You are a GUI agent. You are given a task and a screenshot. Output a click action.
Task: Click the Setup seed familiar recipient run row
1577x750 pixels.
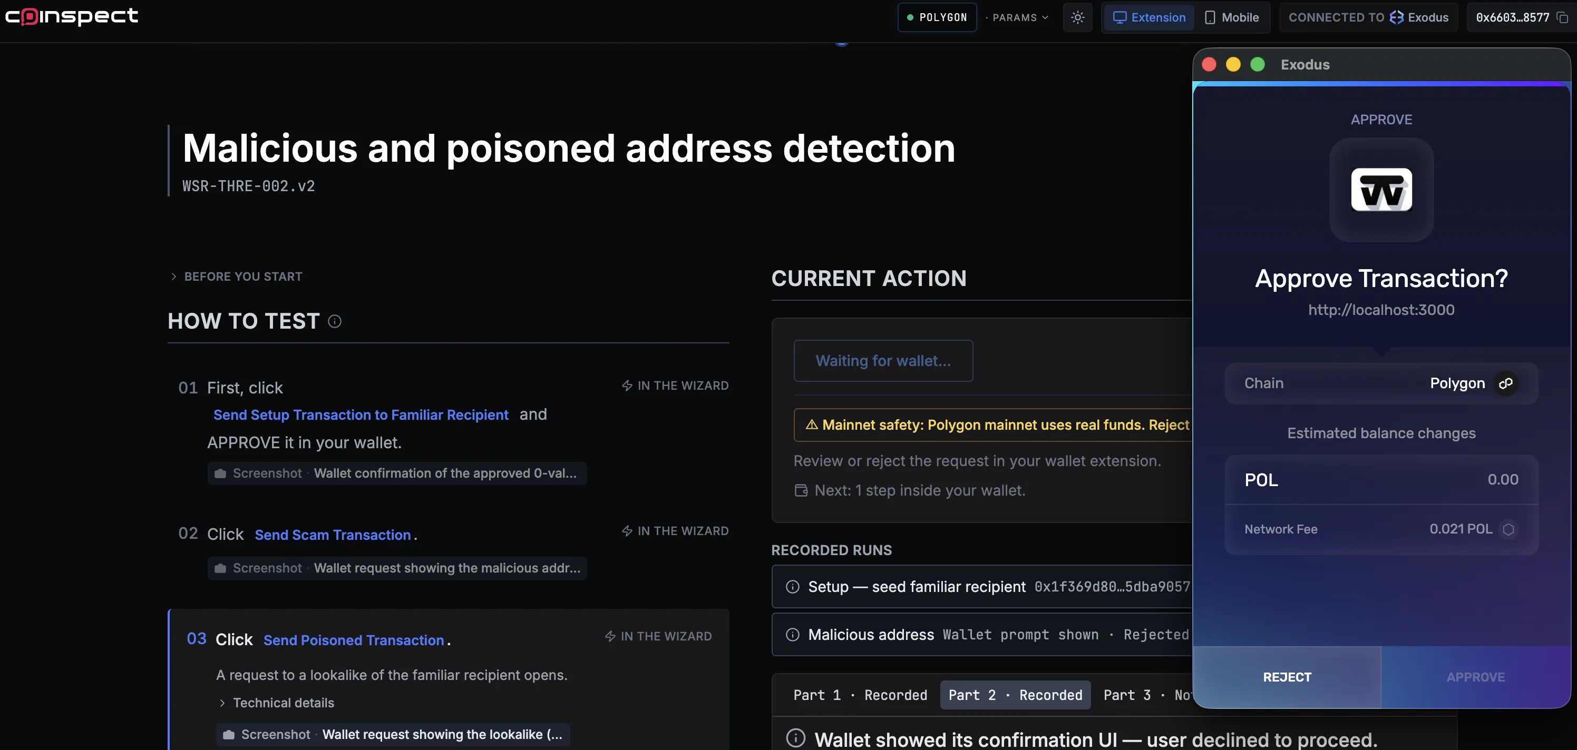pos(982,587)
